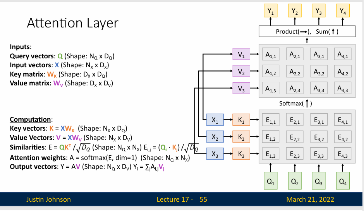Click similarity cell E2,2

[295, 137]
